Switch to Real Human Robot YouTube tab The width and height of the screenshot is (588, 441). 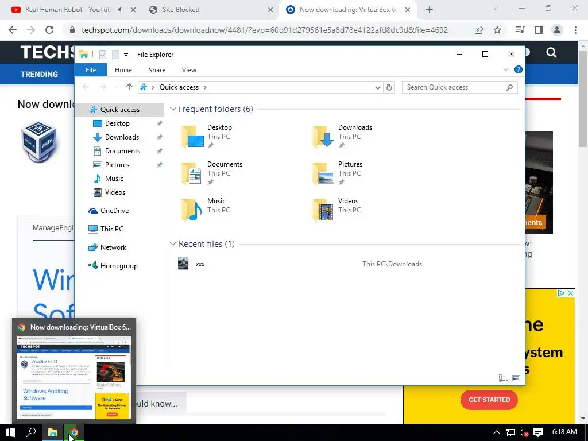point(68,10)
